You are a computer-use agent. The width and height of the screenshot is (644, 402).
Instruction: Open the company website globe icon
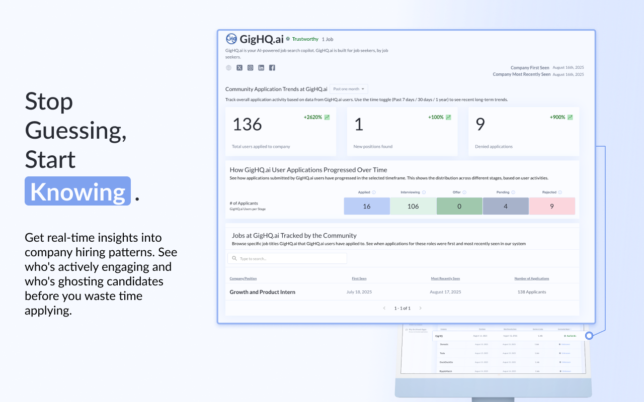pyautogui.click(x=229, y=68)
